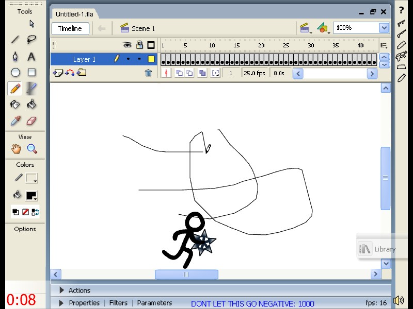This screenshot has height=309, width=413.
Task: Pick the Lasso tool
Action: click(31, 39)
